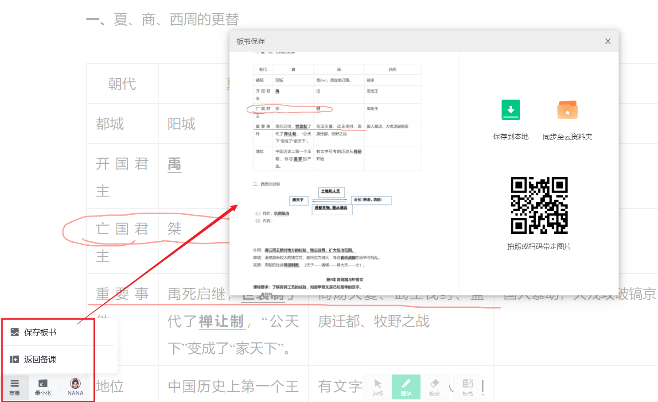658x402 pixels.
Task: Click the 朝代 table header cell
Action: [122, 84]
